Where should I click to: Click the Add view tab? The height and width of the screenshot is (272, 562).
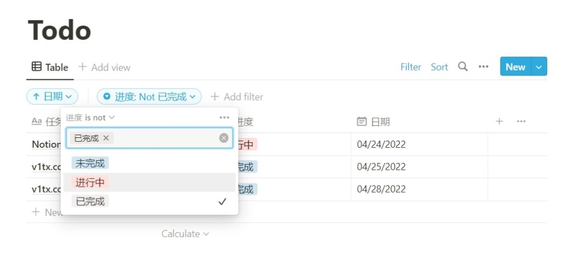coord(104,67)
